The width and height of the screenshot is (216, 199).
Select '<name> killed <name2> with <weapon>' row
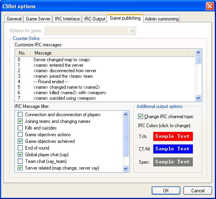click(105, 93)
